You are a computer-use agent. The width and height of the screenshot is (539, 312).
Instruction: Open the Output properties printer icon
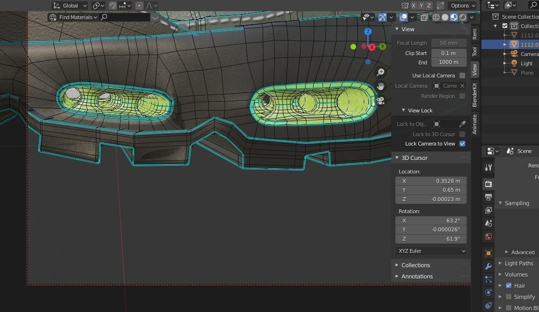pos(489,197)
